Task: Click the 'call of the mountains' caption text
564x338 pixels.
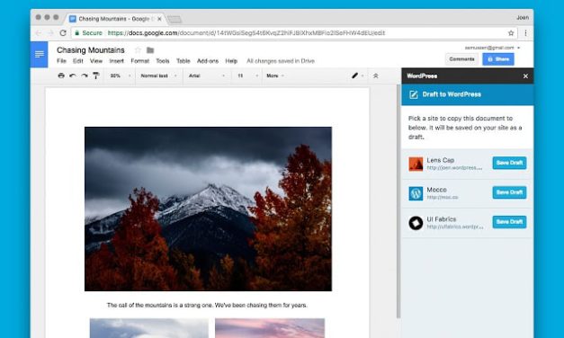Action: [207, 306]
